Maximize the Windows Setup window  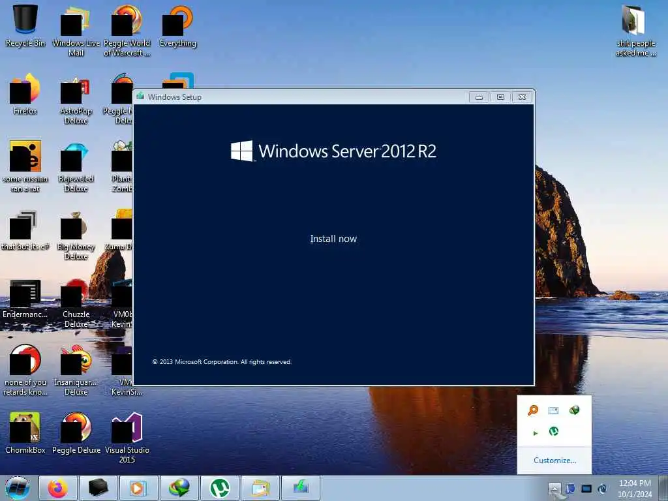pos(500,97)
